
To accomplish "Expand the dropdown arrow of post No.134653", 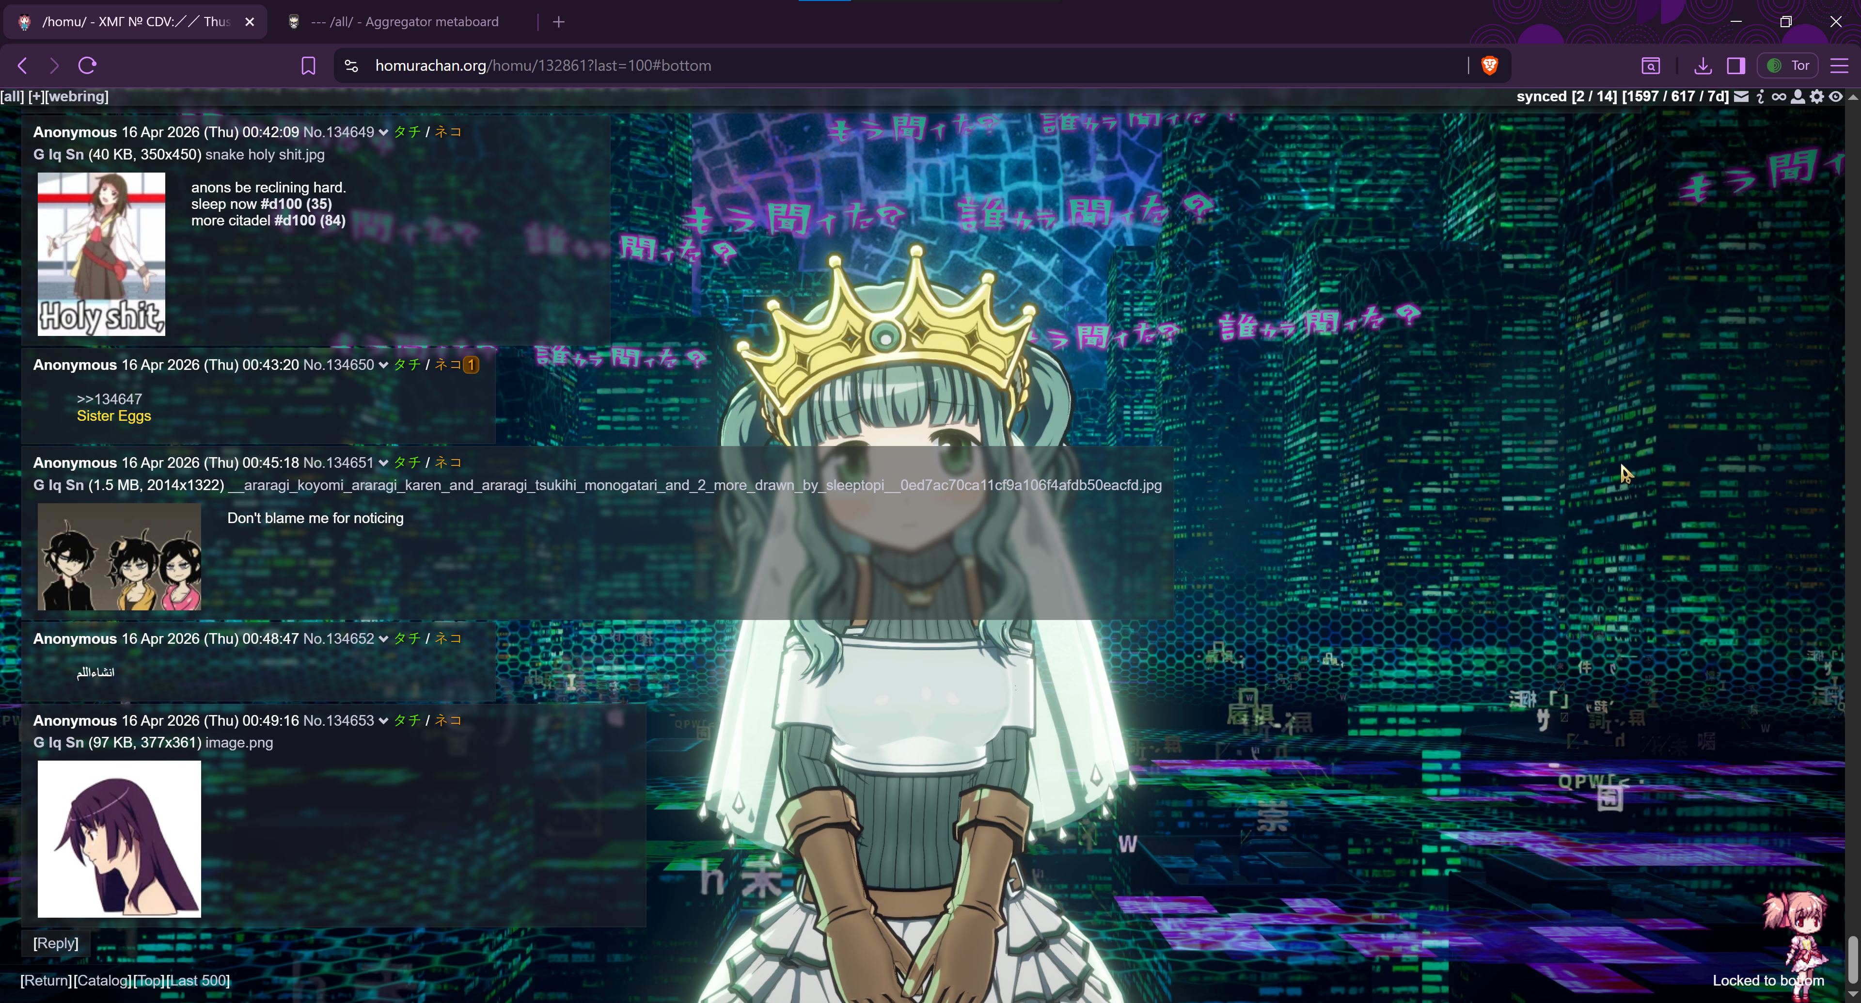I will click(x=383, y=721).
